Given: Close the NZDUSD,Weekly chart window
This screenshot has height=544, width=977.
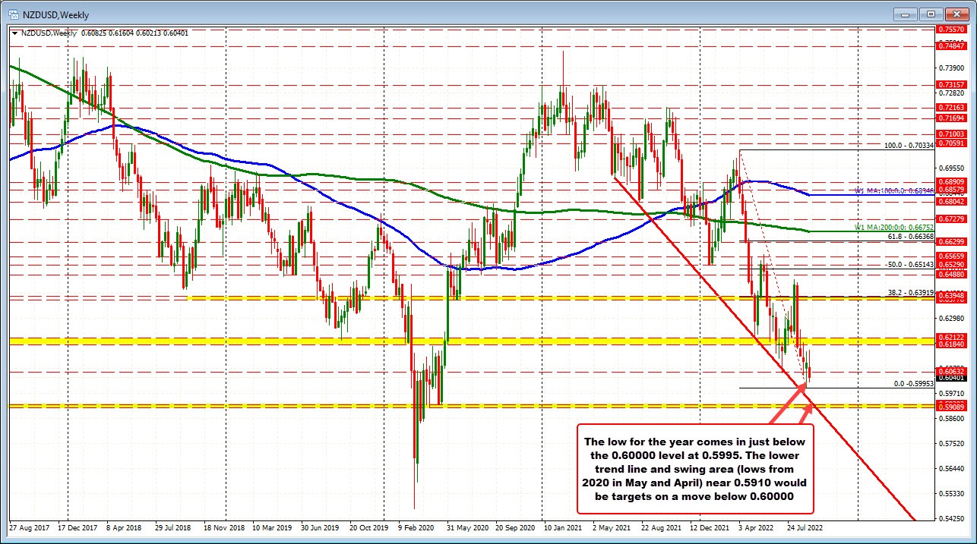Looking at the screenshot, I should [956, 13].
